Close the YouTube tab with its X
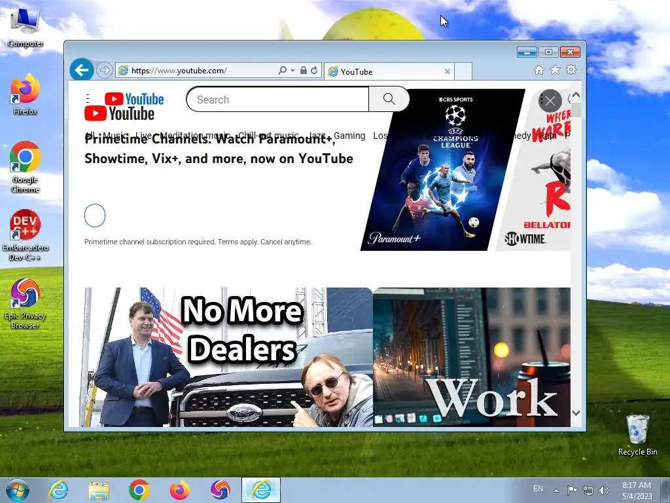This screenshot has width=670, height=503. [x=448, y=71]
